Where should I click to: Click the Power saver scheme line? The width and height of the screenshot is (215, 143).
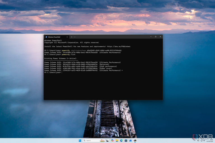click(x=78, y=68)
